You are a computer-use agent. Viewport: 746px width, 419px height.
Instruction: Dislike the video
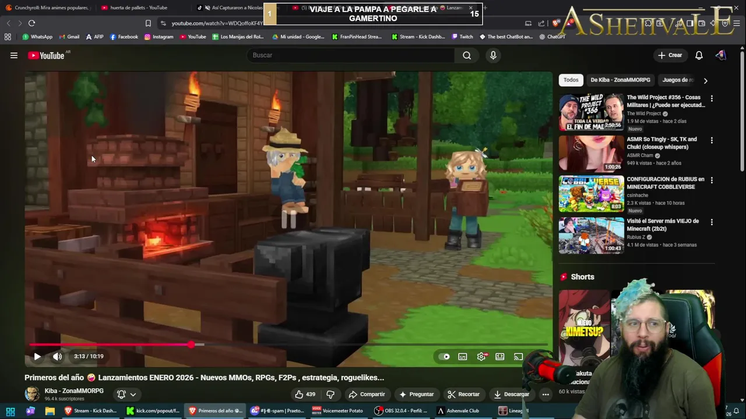[x=330, y=394]
